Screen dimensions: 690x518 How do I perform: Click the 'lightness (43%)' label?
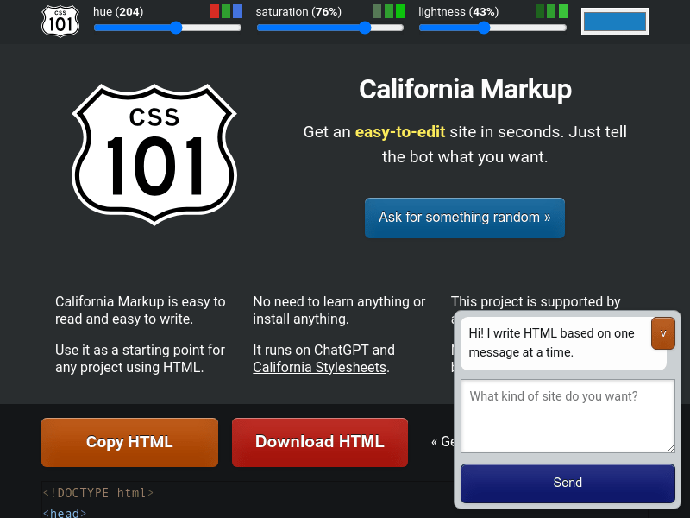[x=459, y=11]
